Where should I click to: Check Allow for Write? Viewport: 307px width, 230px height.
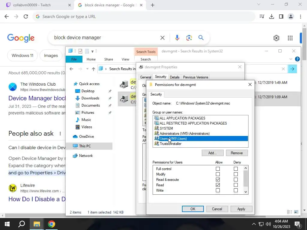[218, 190]
